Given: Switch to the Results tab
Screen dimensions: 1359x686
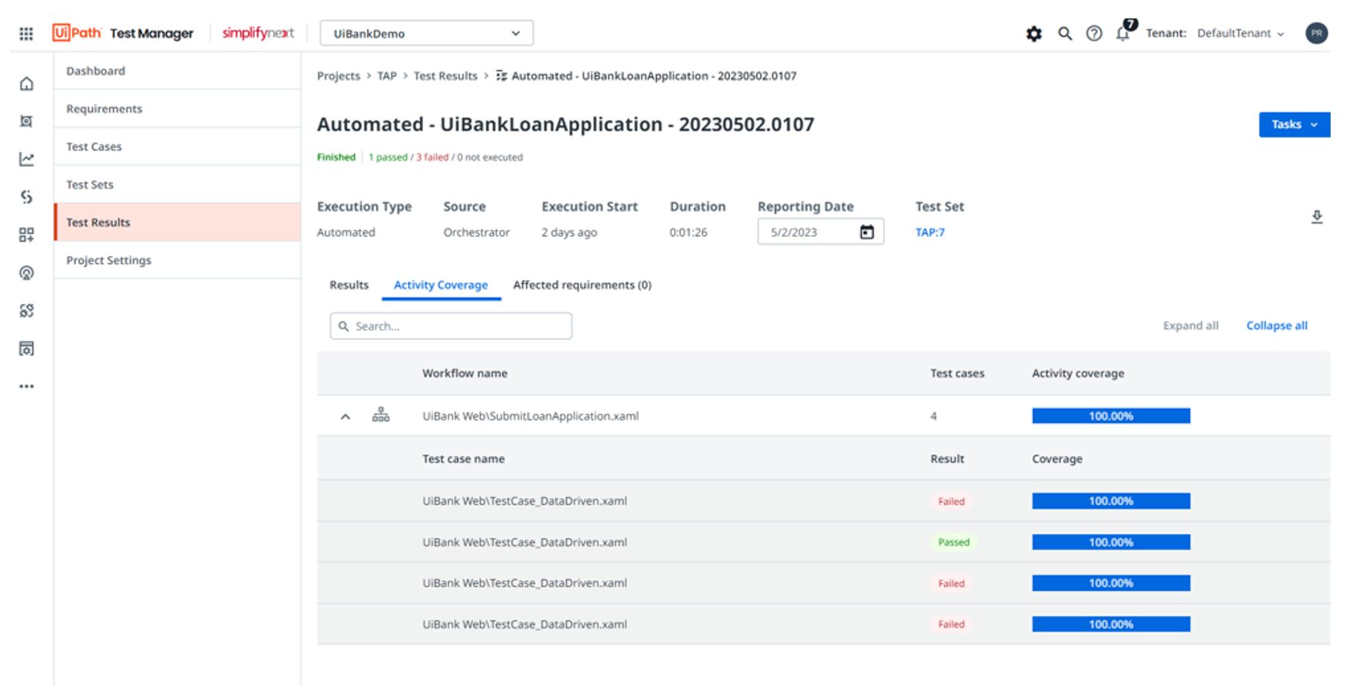Looking at the screenshot, I should [x=349, y=285].
